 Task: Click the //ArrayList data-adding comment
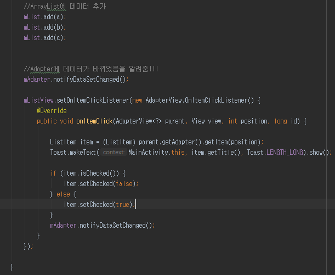tap(65, 7)
